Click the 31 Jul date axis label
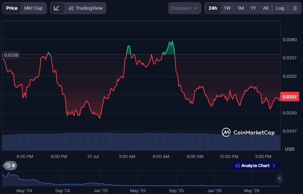 [x=93, y=156]
